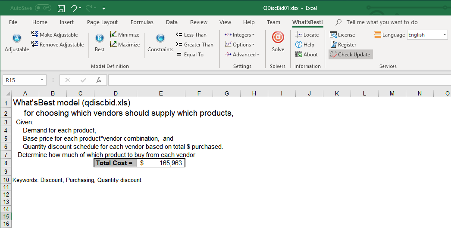The image size is (451, 228).
Task: Add a Greater Than constraint
Action: [195, 44]
